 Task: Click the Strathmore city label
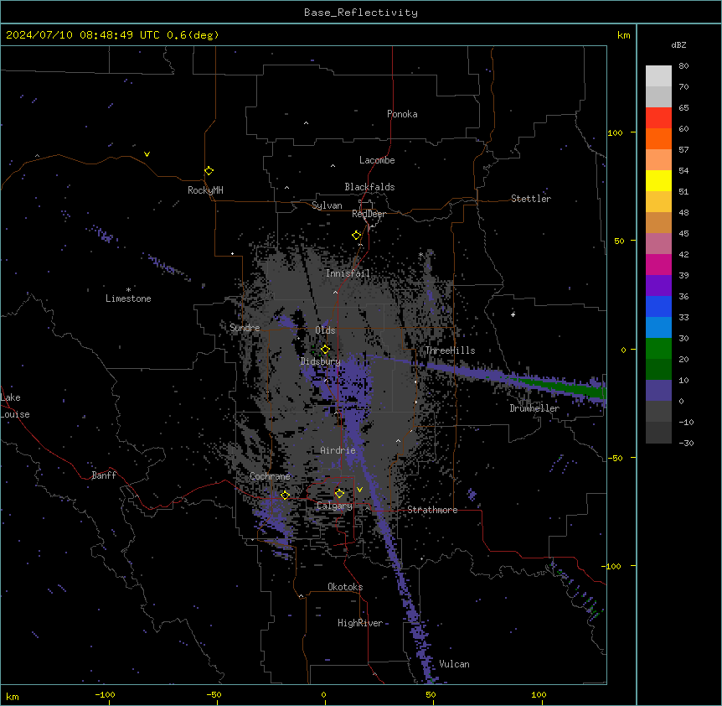[x=432, y=510]
